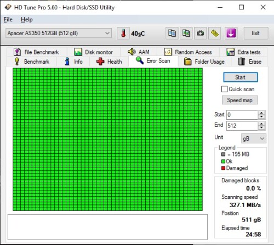Click the thermometer temperature icon
This screenshot has width=274, height=245.
pos(123,34)
